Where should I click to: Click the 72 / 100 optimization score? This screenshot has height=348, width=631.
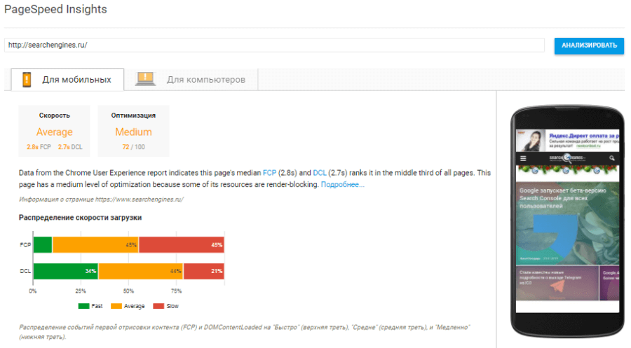[x=134, y=147]
